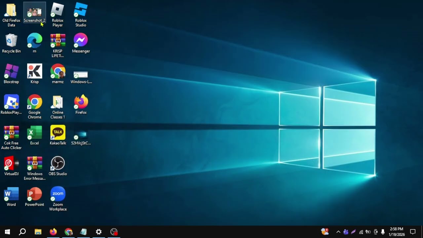Image resolution: width=423 pixels, height=238 pixels.
Task: Select the Roblox Studio desktop icon
Action: tap(81, 15)
